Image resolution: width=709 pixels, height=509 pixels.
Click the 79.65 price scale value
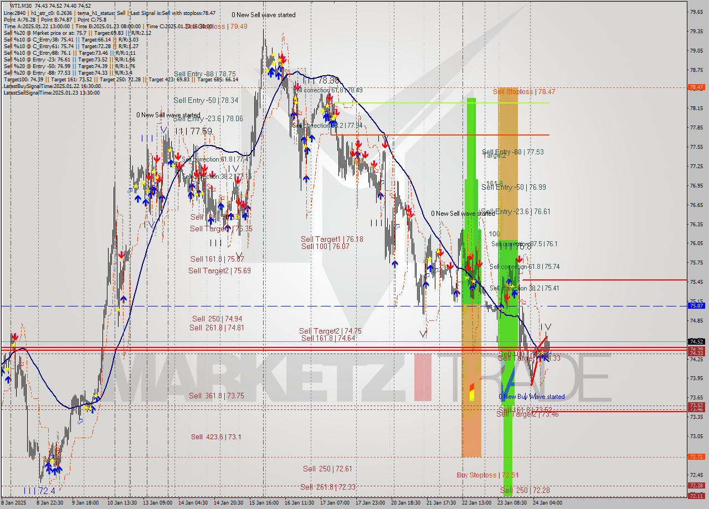[x=696, y=12]
